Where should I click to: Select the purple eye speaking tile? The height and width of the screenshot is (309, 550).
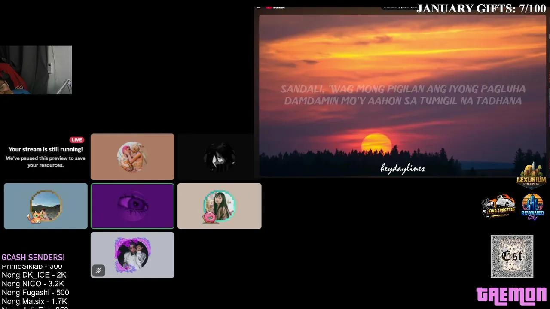(132, 206)
